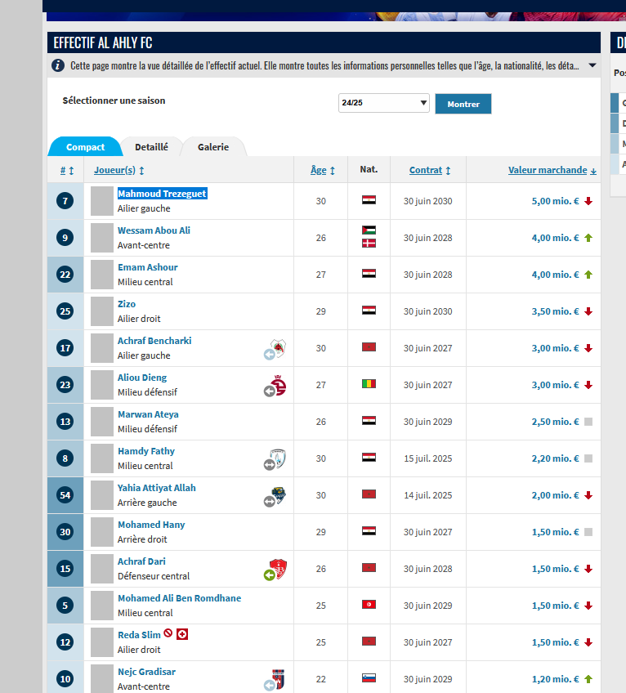Open Hamdy Fathy player link
Screen dimensions: 626x693
coord(146,451)
